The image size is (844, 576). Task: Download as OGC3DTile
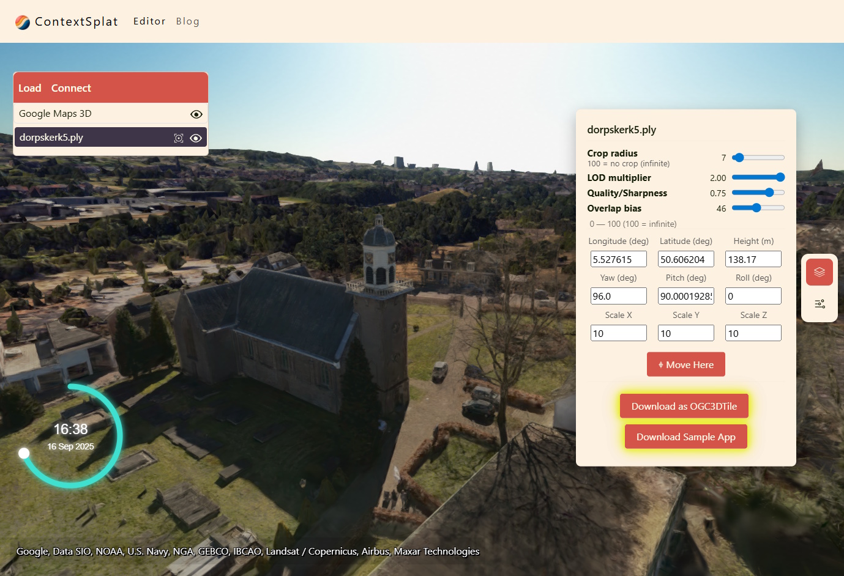pyautogui.click(x=684, y=406)
